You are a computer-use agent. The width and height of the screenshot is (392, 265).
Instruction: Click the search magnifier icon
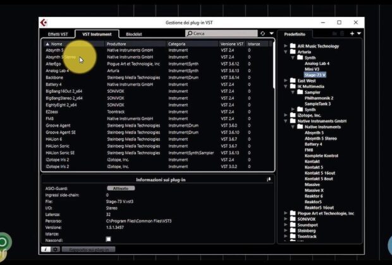point(190,33)
